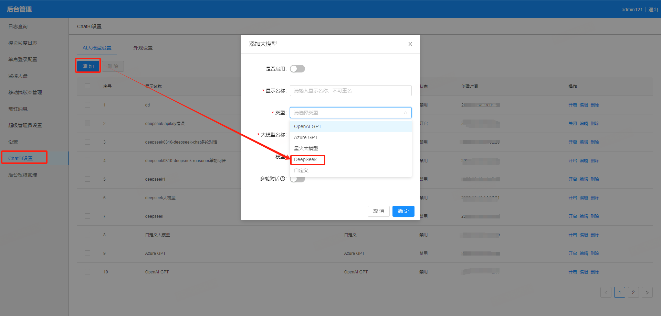This screenshot has width=661, height=316.
Task: Select 自定义 option in the type dropdown
Action: pos(301,170)
